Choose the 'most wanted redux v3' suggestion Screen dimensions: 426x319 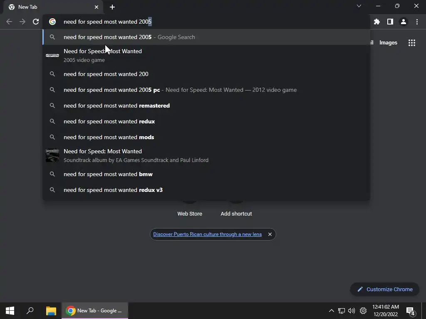(x=206, y=190)
